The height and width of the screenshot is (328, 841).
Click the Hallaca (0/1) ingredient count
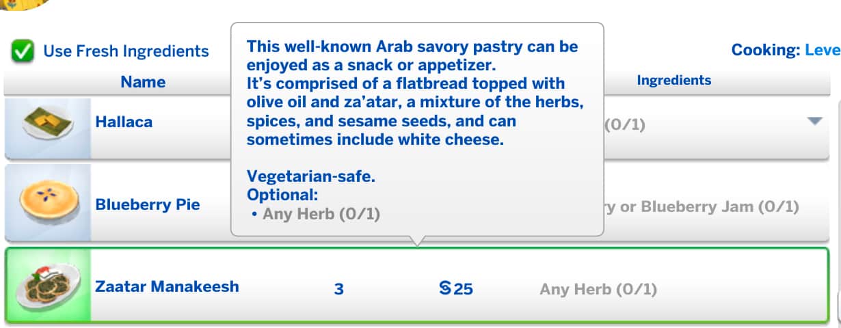[x=625, y=126]
